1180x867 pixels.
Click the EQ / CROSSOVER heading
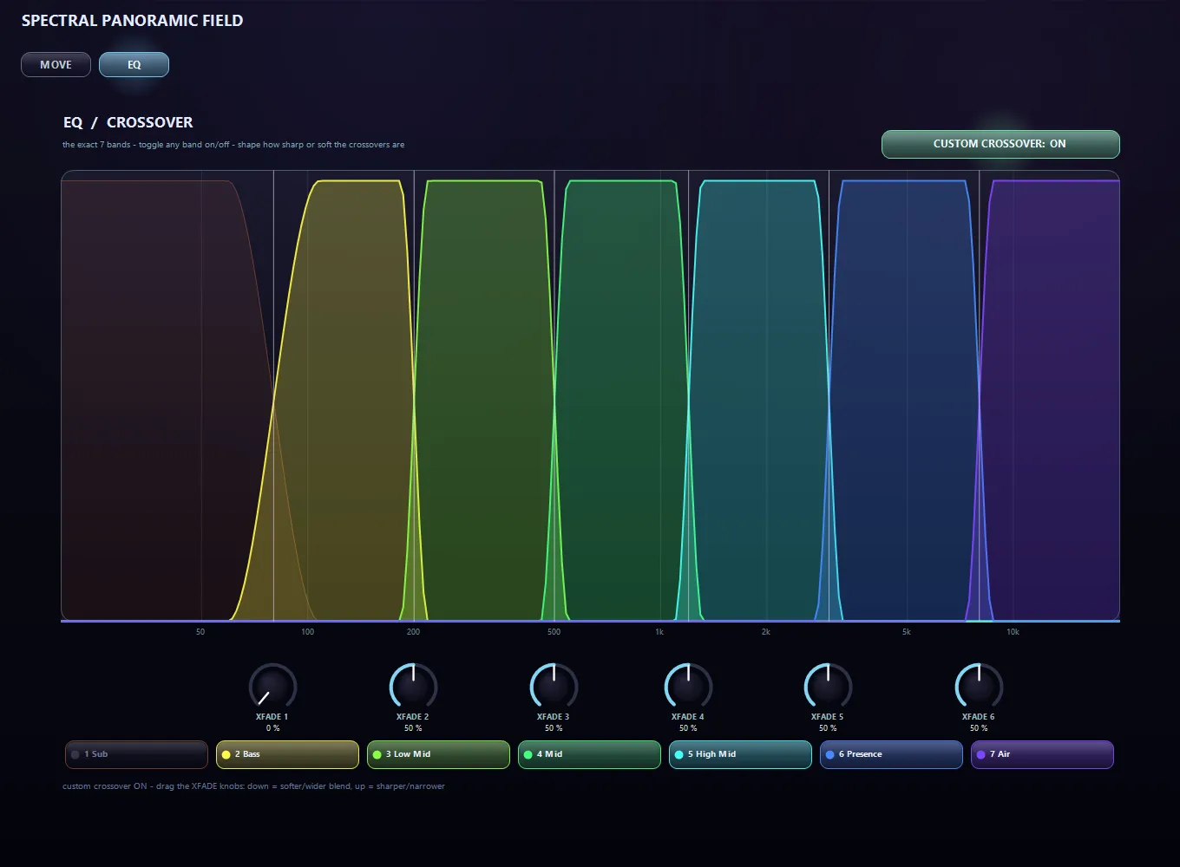[x=128, y=122]
